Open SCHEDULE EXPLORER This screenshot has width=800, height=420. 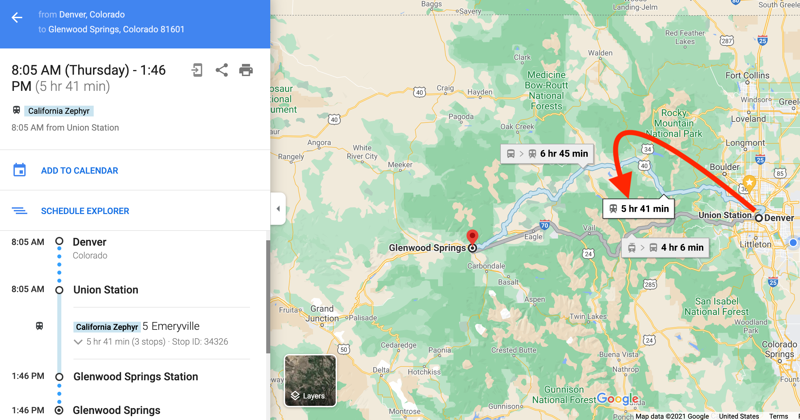point(85,211)
